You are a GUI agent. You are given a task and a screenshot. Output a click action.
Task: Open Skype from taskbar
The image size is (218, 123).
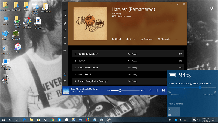pos(59,120)
